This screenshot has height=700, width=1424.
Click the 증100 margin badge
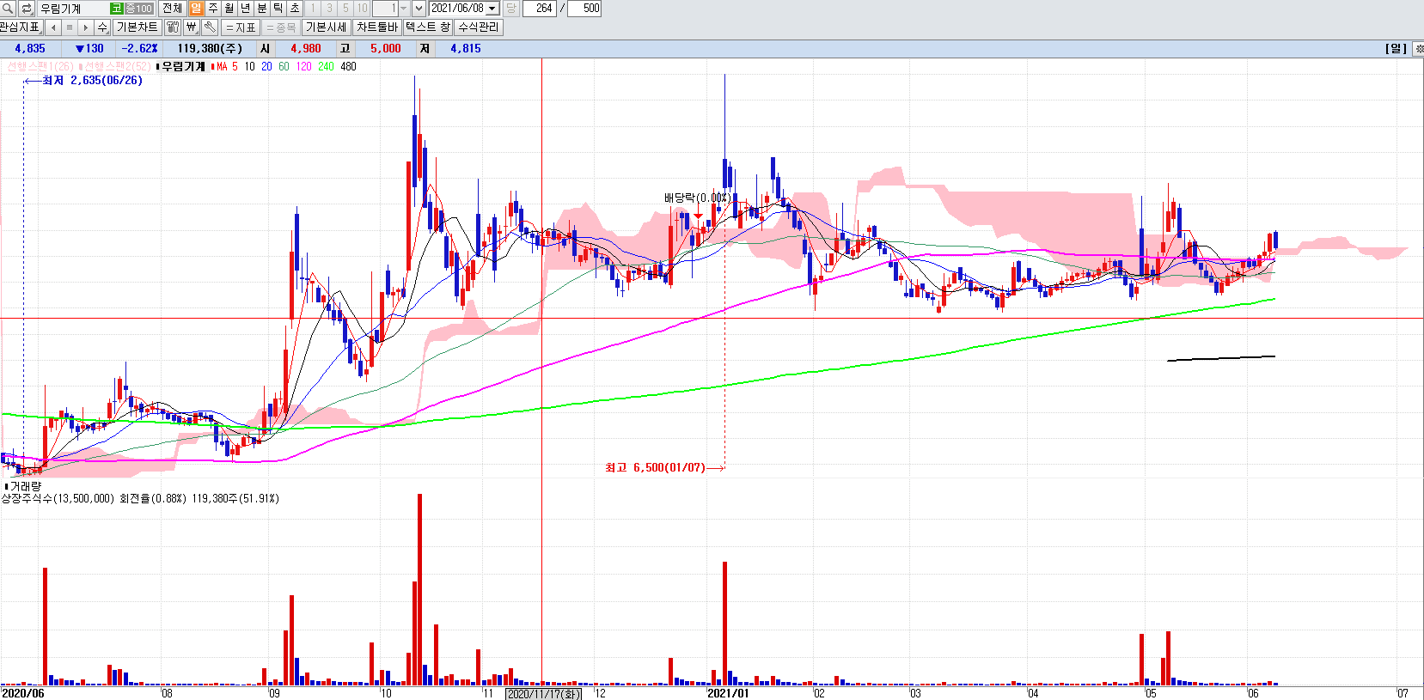point(138,9)
